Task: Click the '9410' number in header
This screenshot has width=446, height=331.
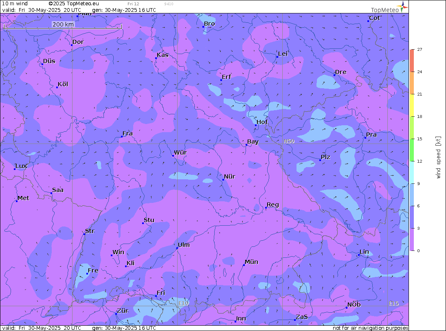Action: coord(169,4)
